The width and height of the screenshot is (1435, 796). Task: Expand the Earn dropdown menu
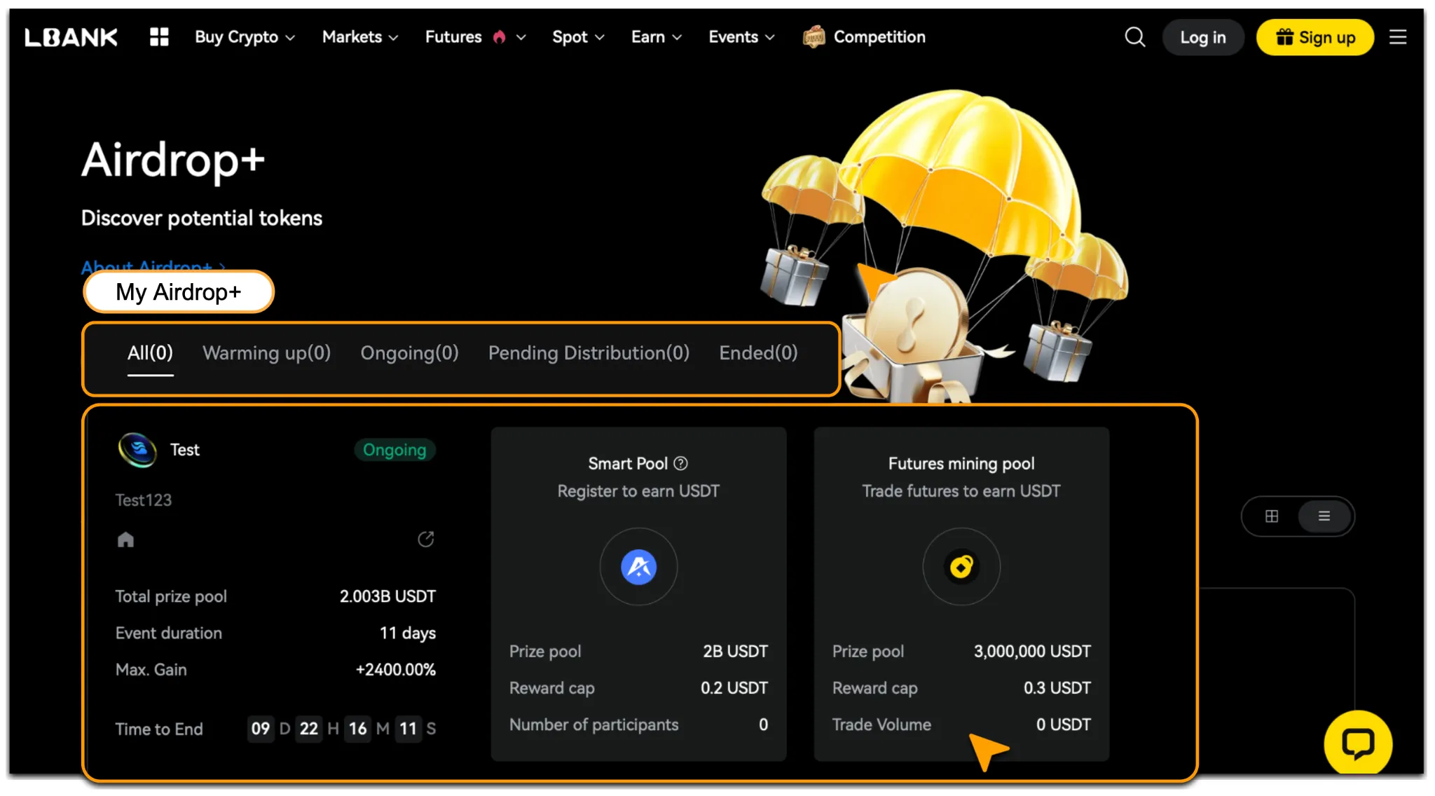[x=656, y=37]
